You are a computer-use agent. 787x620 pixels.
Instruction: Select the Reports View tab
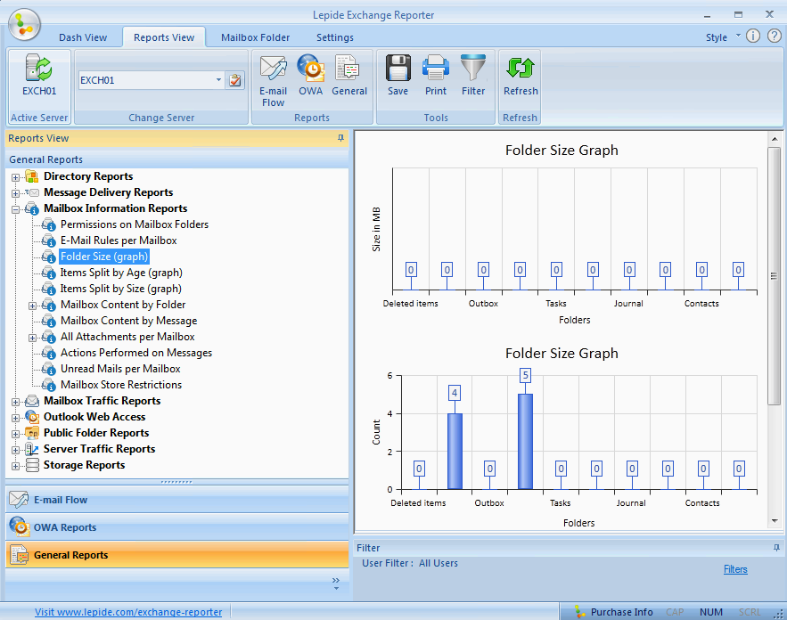(164, 37)
